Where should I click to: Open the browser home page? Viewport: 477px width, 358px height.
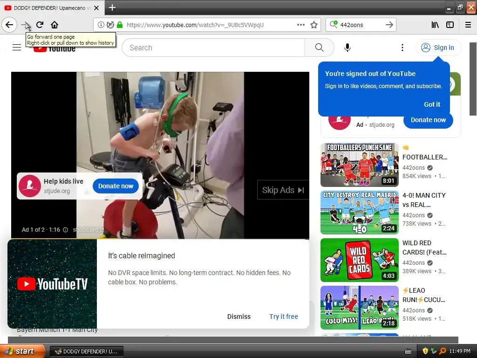[x=55, y=25]
